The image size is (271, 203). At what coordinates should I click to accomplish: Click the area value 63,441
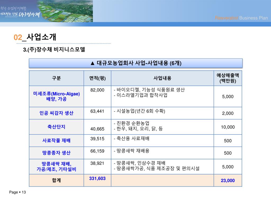[x=97, y=111]
